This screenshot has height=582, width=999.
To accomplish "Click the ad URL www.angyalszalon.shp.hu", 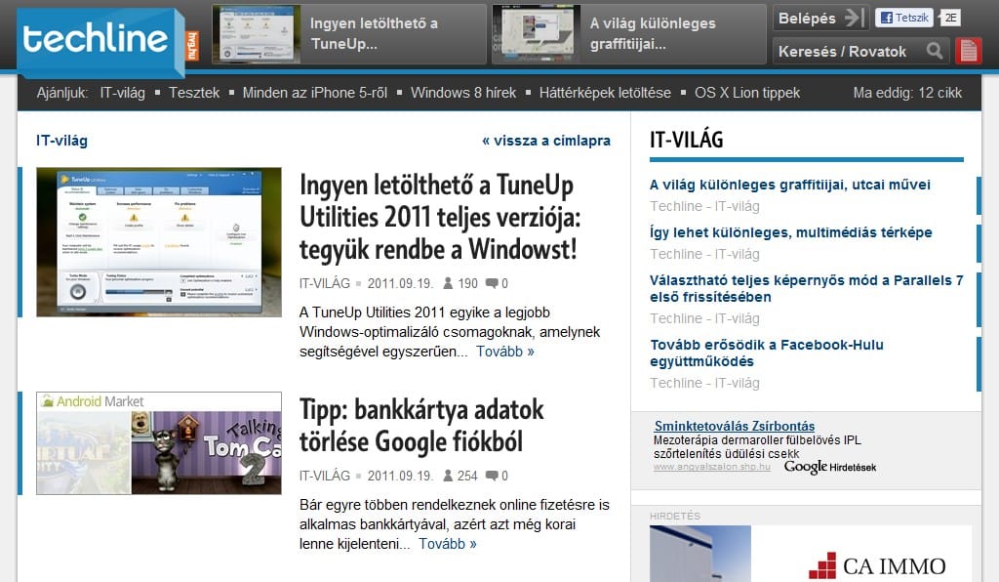I will (x=711, y=467).
